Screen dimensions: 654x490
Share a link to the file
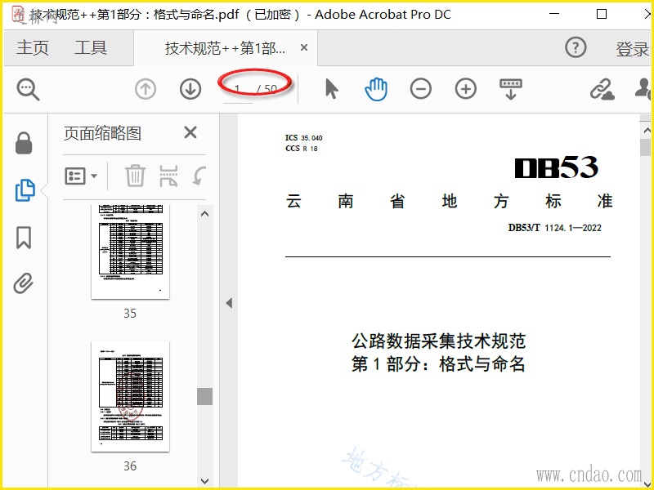point(602,89)
